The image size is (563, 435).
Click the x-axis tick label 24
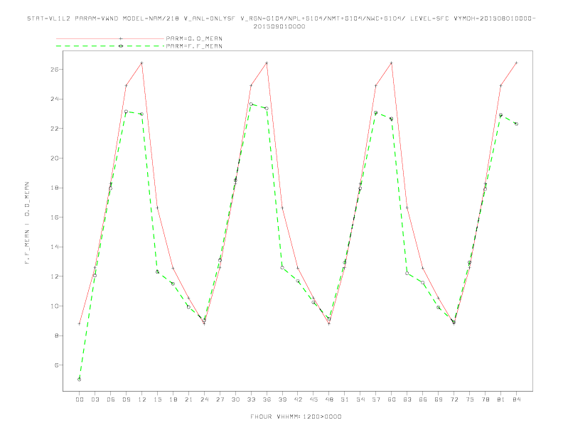point(204,399)
